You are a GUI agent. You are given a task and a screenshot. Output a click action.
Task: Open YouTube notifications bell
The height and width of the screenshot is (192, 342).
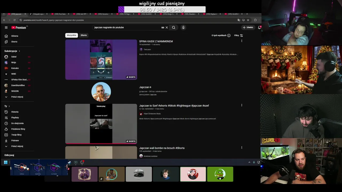coord(259,27)
